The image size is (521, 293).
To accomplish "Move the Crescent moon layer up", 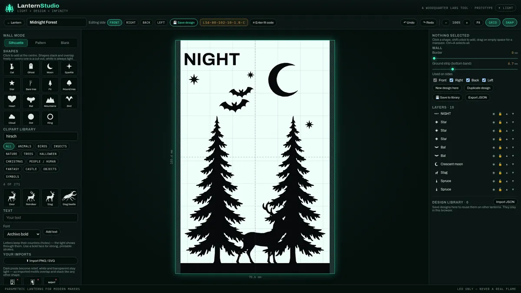I will pos(507,164).
